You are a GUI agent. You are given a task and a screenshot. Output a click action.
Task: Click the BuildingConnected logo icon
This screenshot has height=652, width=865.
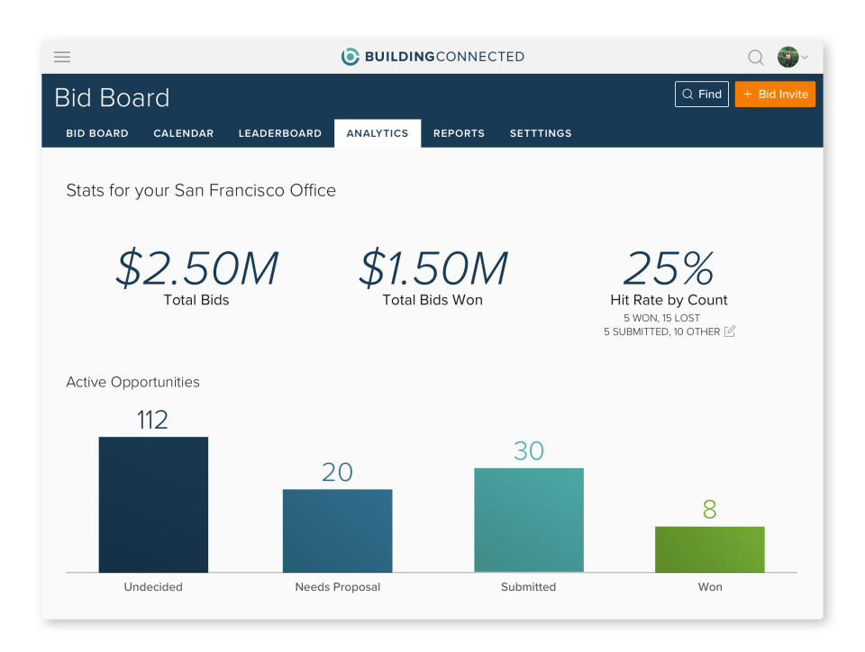pos(350,56)
